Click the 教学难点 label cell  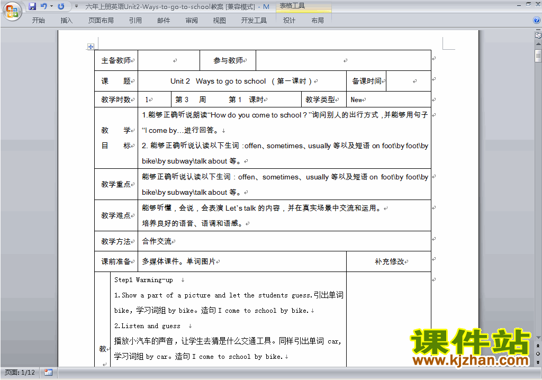point(116,215)
